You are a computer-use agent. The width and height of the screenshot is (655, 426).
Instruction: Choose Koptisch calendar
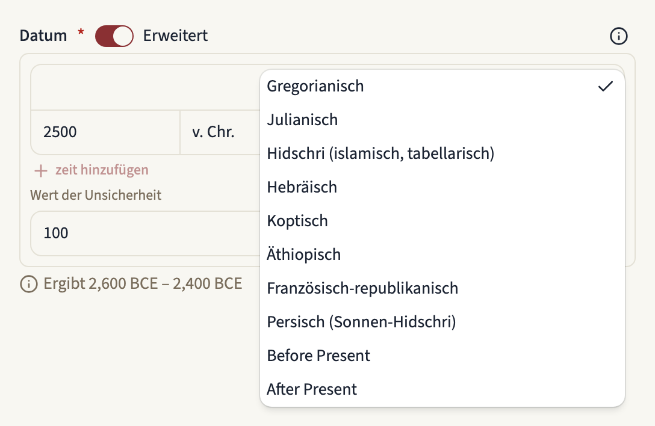[x=442, y=221]
